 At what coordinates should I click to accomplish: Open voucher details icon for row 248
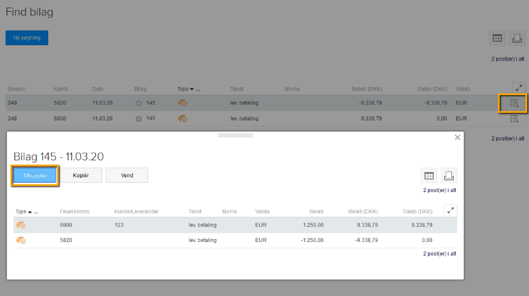pyautogui.click(x=514, y=119)
